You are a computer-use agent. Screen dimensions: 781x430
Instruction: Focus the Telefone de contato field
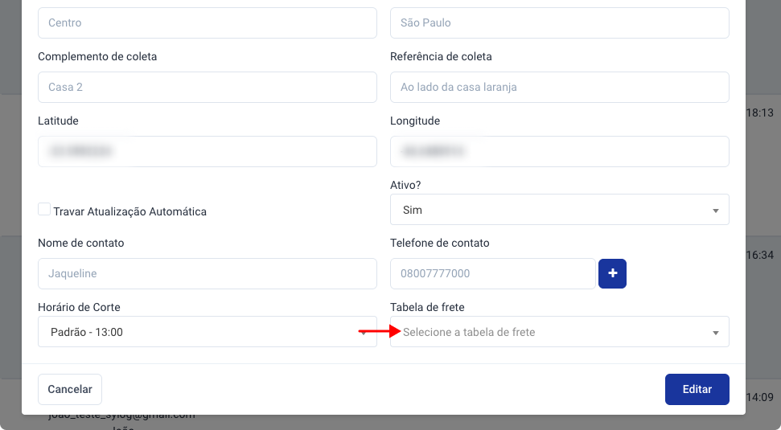[492, 273]
